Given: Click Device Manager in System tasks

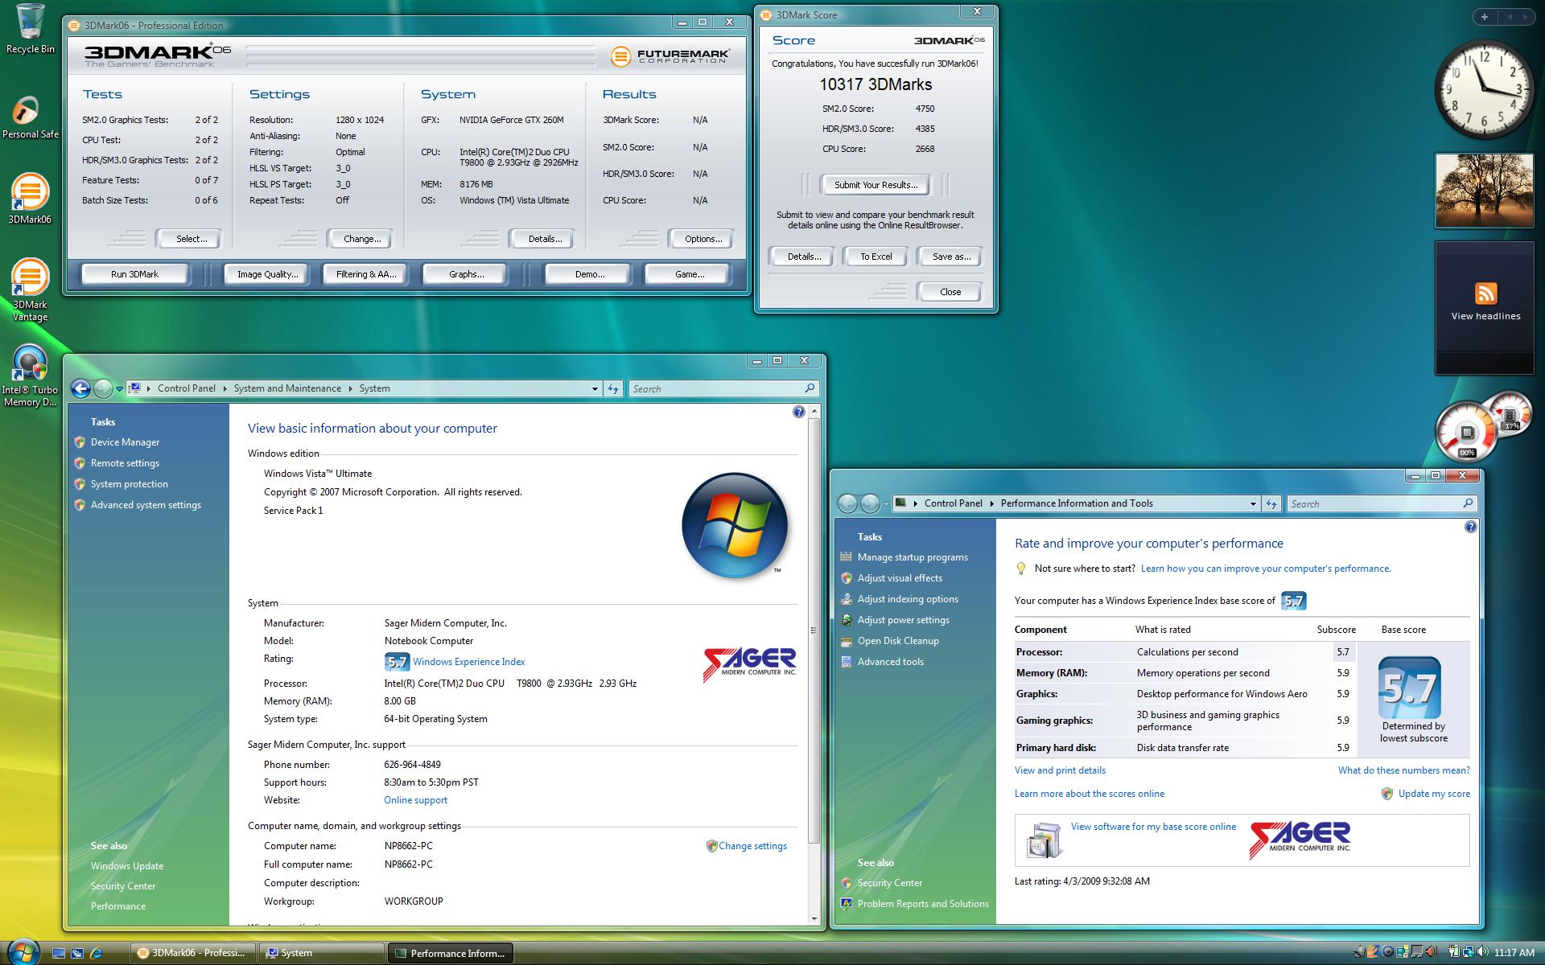Looking at the screenshot, I should click(x=125, y=442).
